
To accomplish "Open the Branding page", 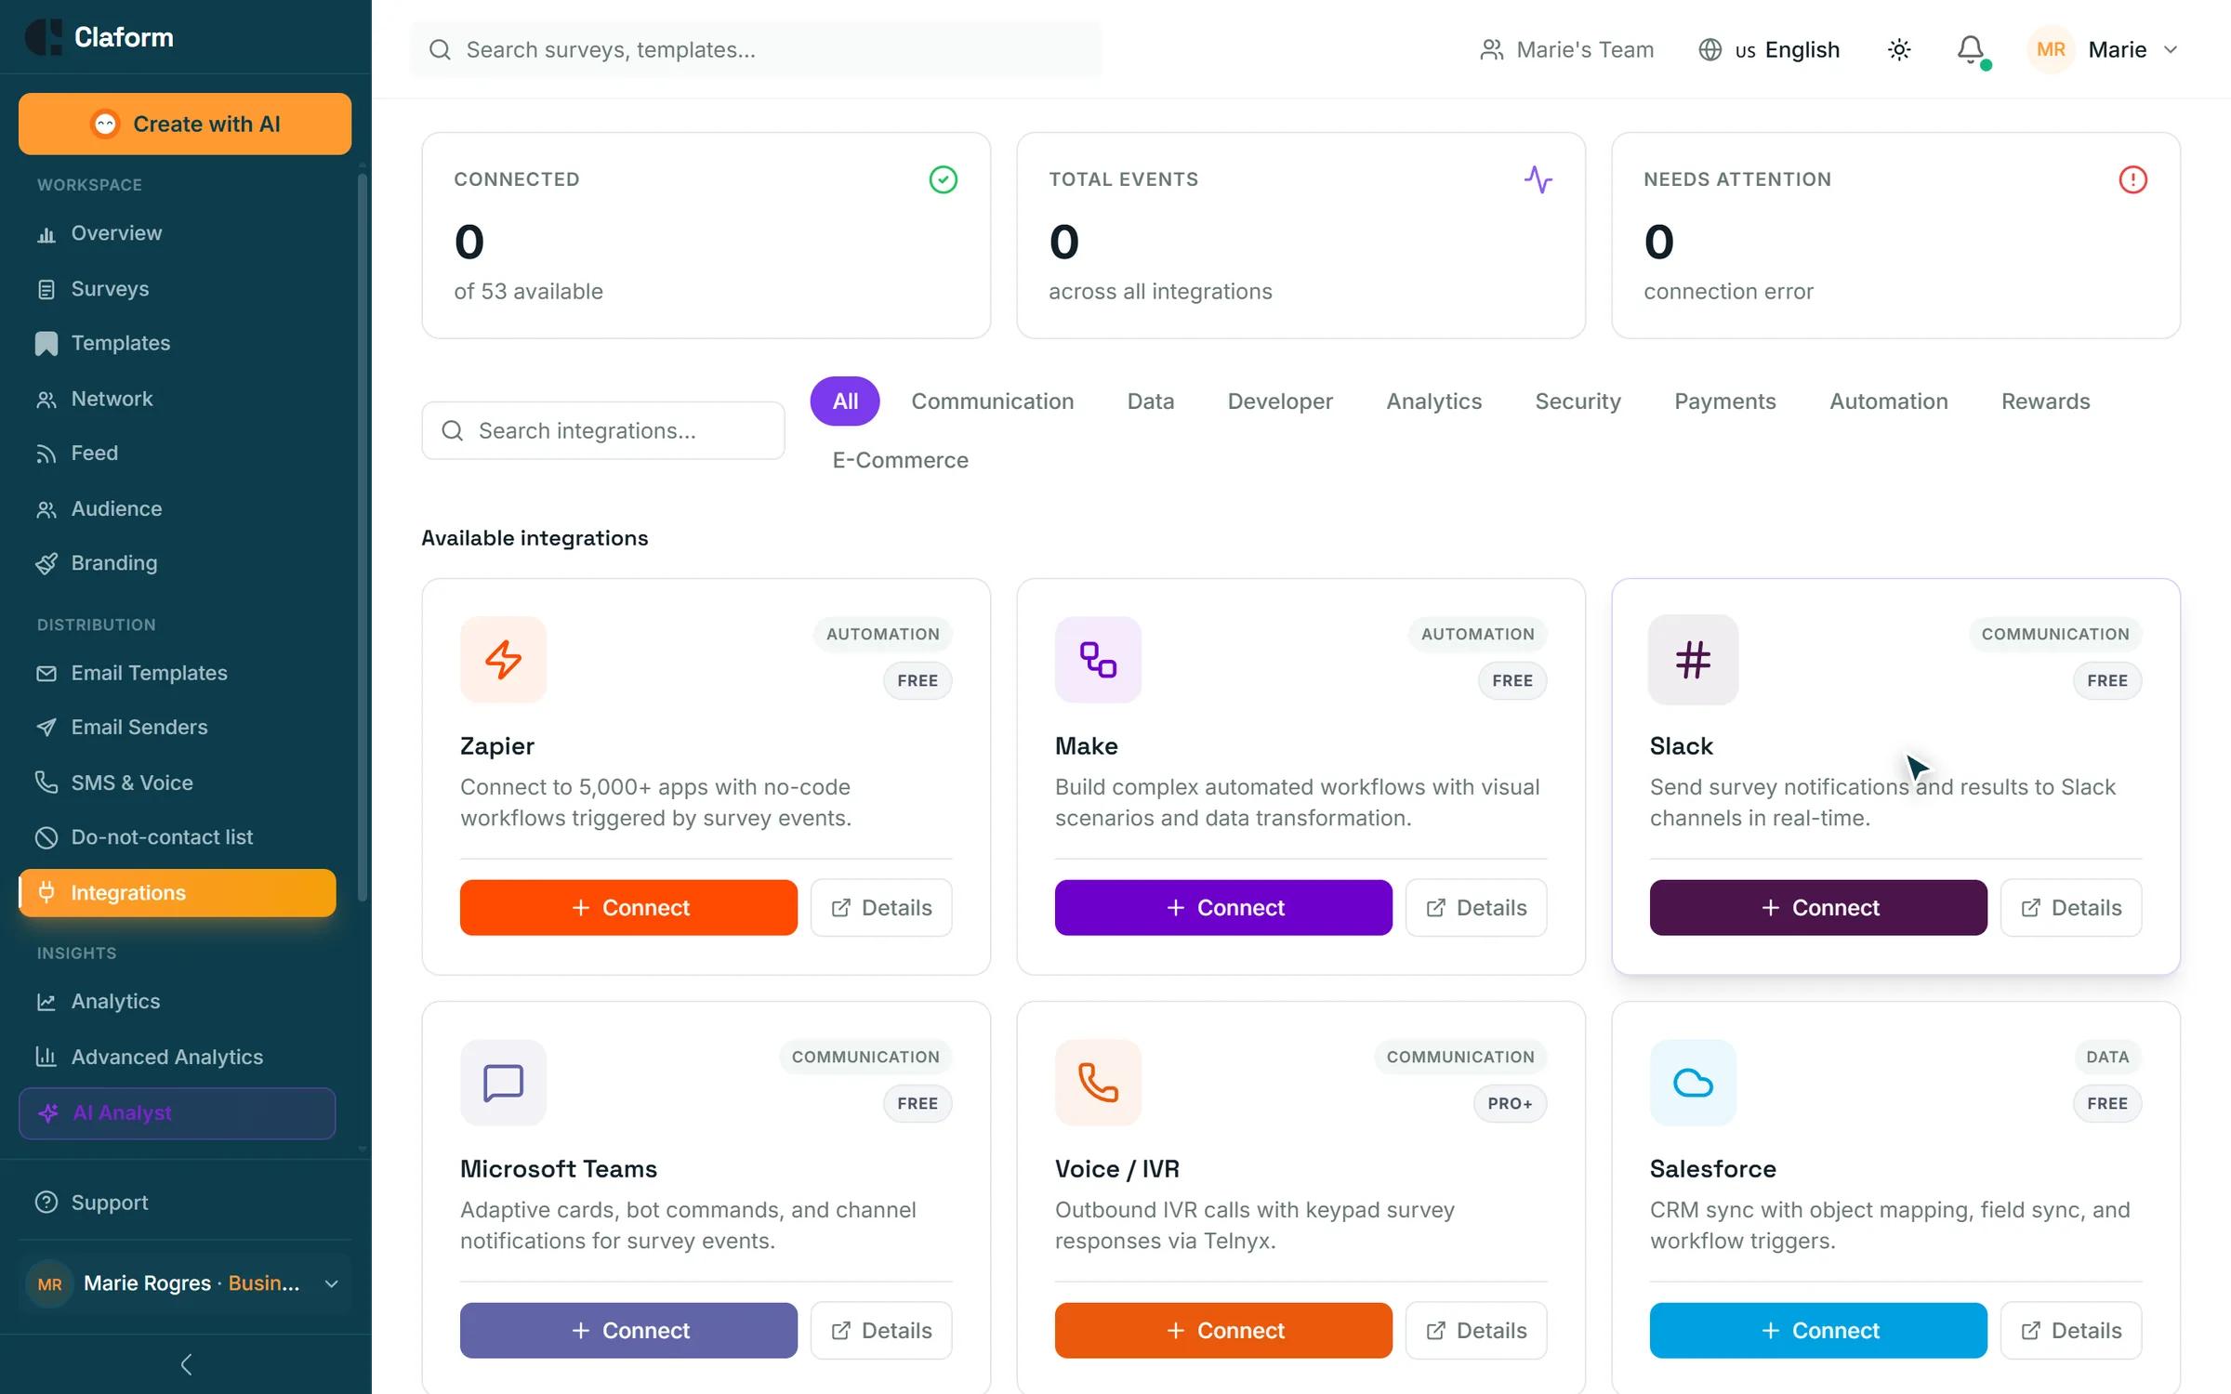I will [x=177, y=562].
